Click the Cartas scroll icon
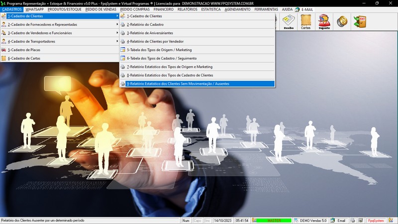The width and height of the screenshot is (398, 224). [306, 21]
